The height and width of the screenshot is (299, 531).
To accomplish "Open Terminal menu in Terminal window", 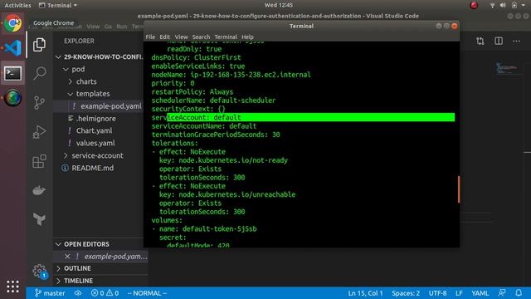I will (226, 37).
